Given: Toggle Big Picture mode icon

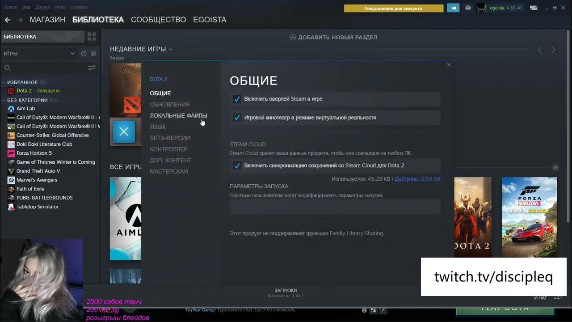Looking at the screenshot, I should point(534,8).
